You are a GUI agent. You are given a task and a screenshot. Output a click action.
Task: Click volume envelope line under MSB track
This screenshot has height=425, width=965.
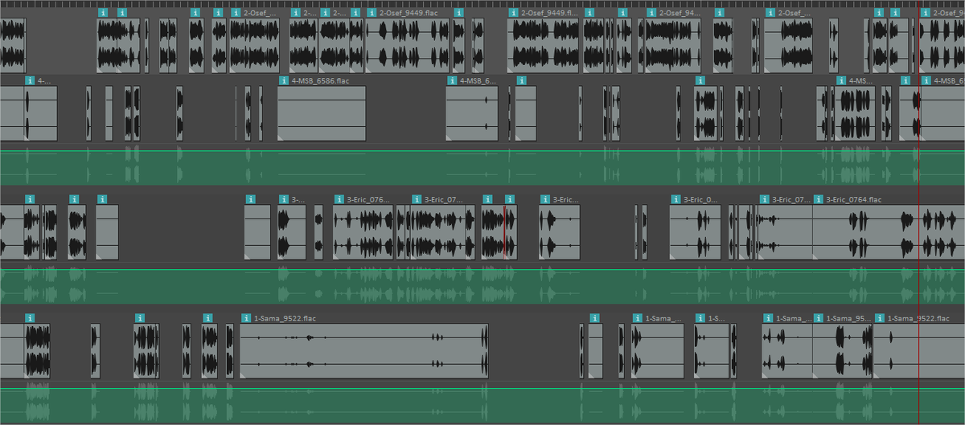click(482, 151)
